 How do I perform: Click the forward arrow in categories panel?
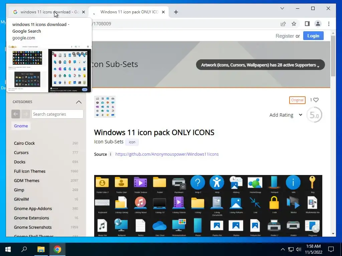coord(25,114)
